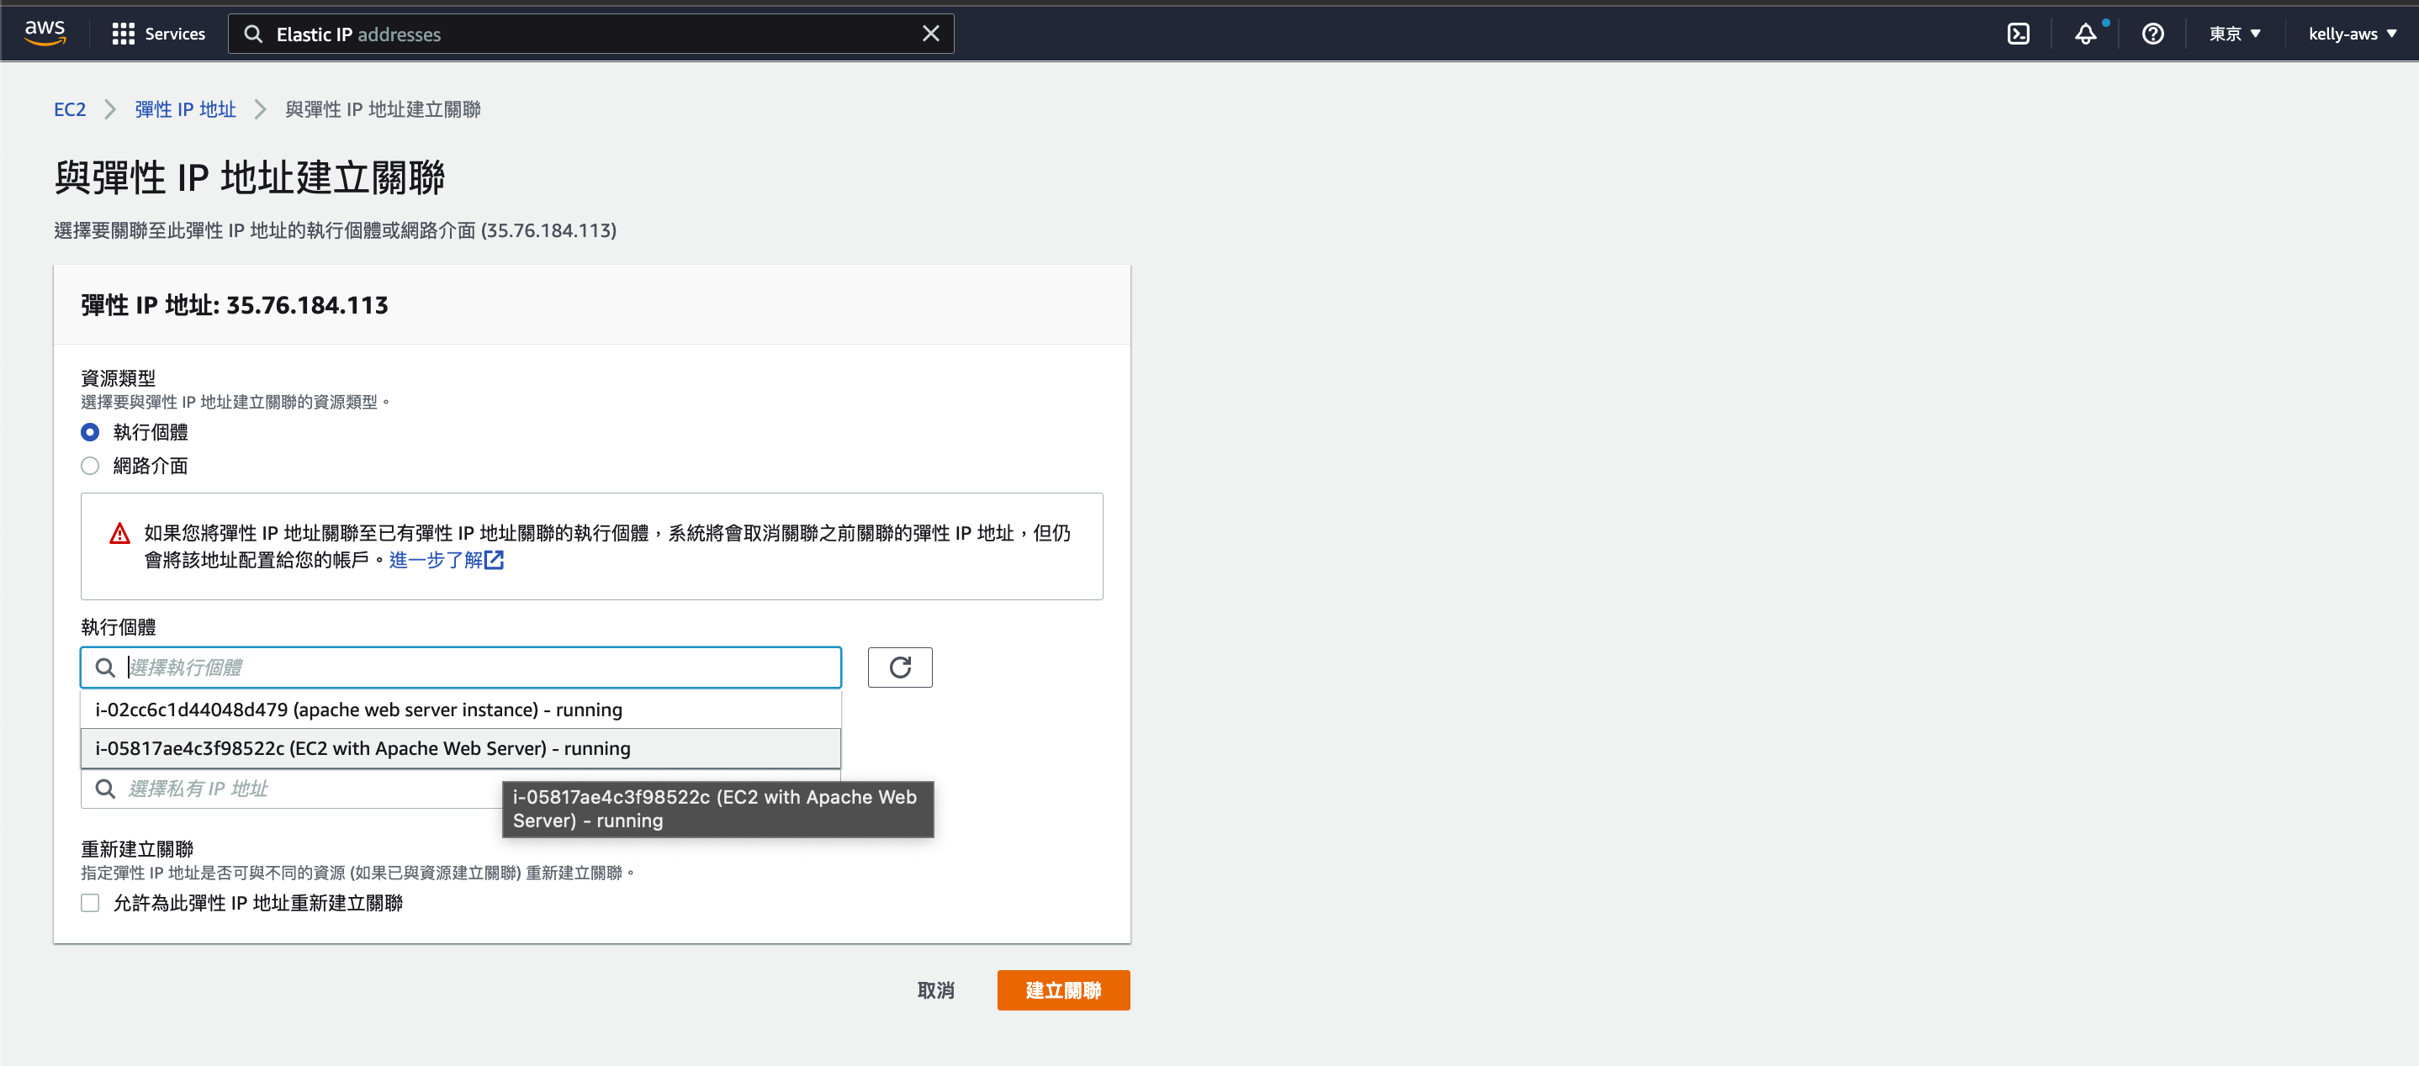
Task: Open the 進一步了解 link
Action: point(436,560)
